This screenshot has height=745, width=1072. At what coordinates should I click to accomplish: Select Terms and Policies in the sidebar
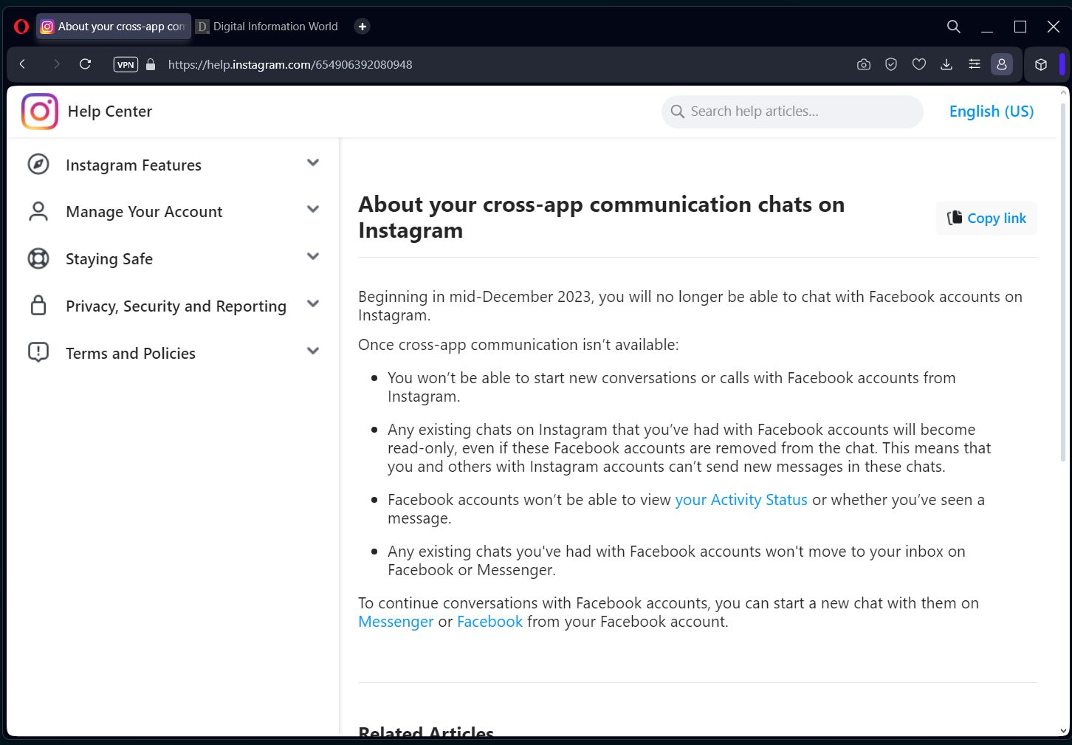pos(131,354)
